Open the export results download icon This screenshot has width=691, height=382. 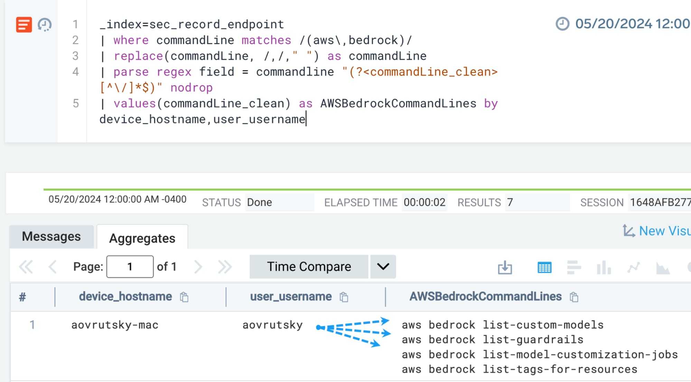pyautogui.click(x=505, y=267)
